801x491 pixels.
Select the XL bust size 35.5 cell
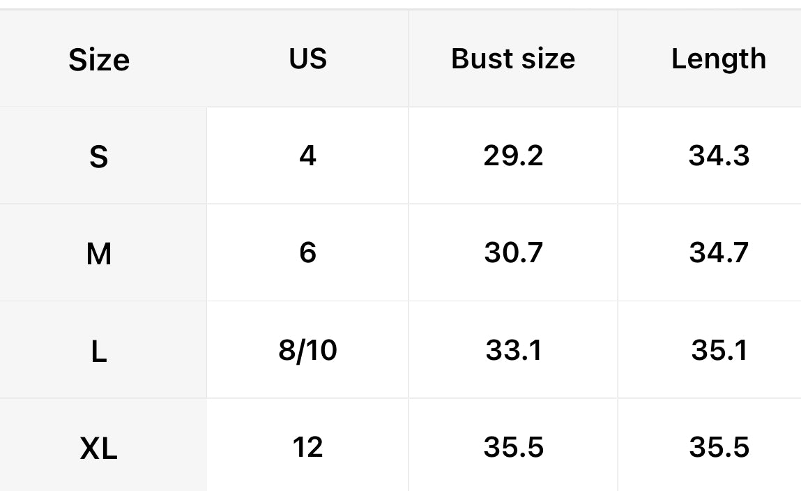(513, 447)
